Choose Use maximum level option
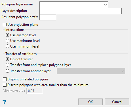The width and height of the screenshot is (131, 107). coord(7,41)
